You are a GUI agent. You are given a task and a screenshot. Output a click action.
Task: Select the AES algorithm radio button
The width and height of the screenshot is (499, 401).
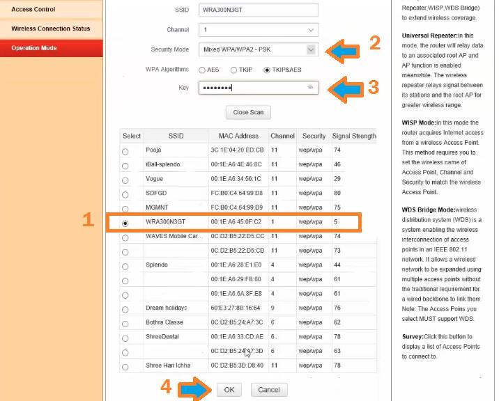click(x=202, y=70)
